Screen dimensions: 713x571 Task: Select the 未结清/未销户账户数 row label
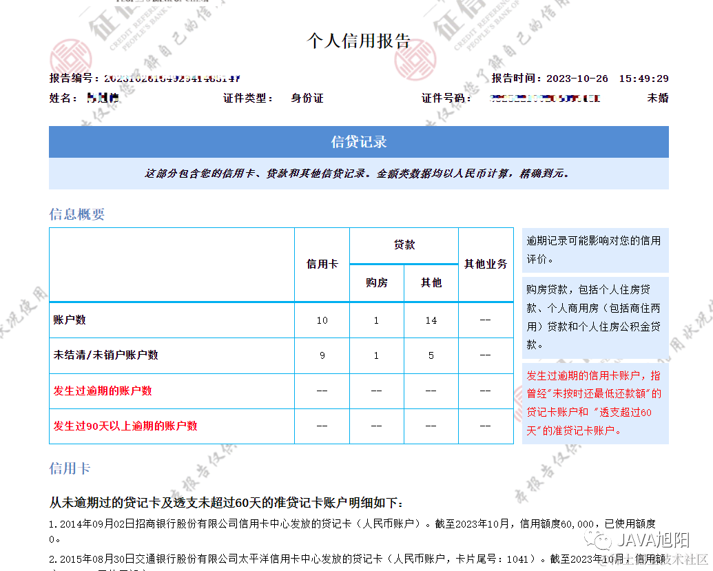(106, 355)
